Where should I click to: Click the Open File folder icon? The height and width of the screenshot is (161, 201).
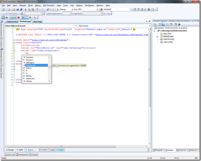click(14, 9)
